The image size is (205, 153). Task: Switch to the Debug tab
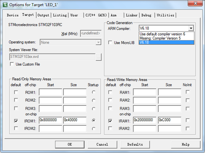tap(147, 15)
